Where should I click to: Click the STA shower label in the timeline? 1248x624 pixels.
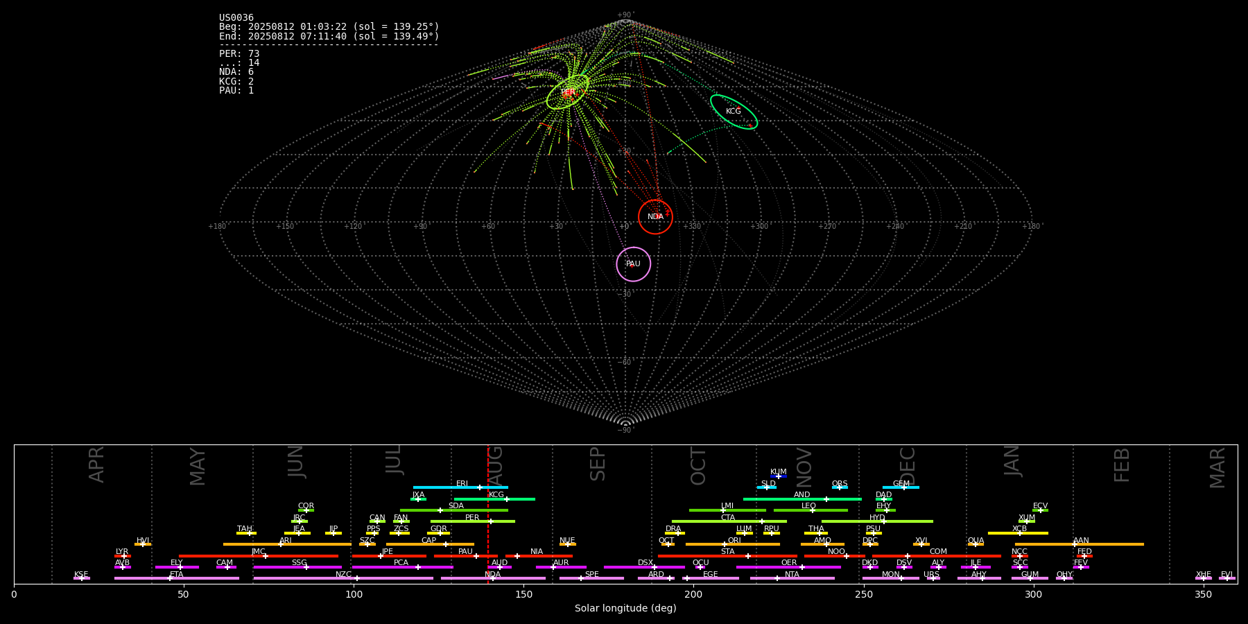[x=727, y=552]
